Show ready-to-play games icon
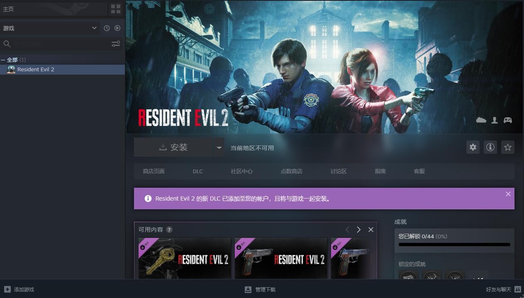The width and height of the screenshot is (524, 298). (x=117, y=28)
